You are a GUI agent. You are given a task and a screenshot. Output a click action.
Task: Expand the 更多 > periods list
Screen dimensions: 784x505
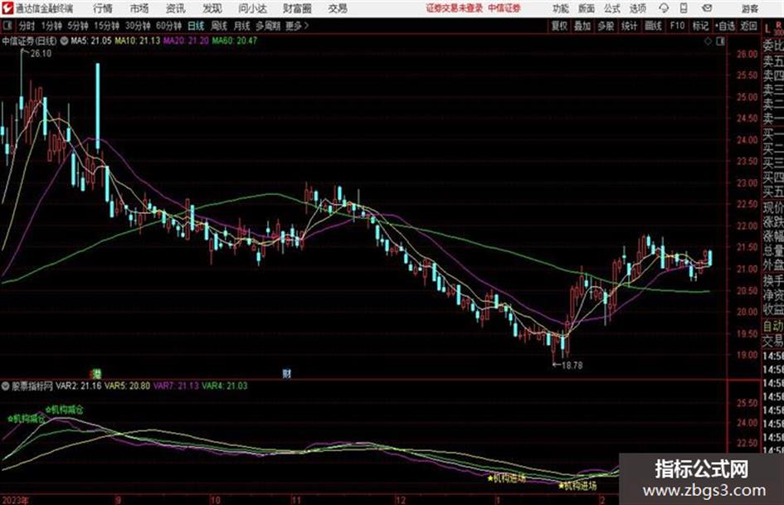(297, 26)
